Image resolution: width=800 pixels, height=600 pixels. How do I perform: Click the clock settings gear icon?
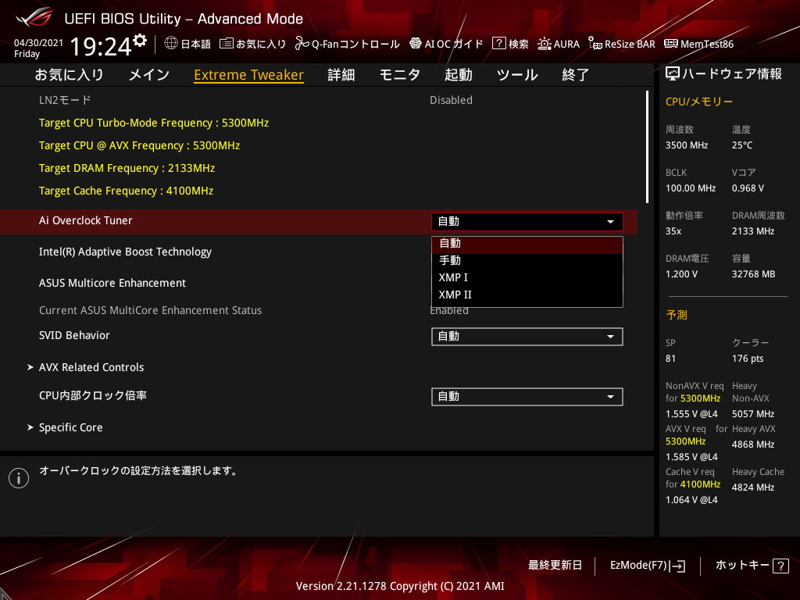coord(140,41)
